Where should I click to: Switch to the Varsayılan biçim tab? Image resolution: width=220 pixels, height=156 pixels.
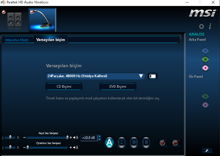pyautogui.click(x=51, y=40)
